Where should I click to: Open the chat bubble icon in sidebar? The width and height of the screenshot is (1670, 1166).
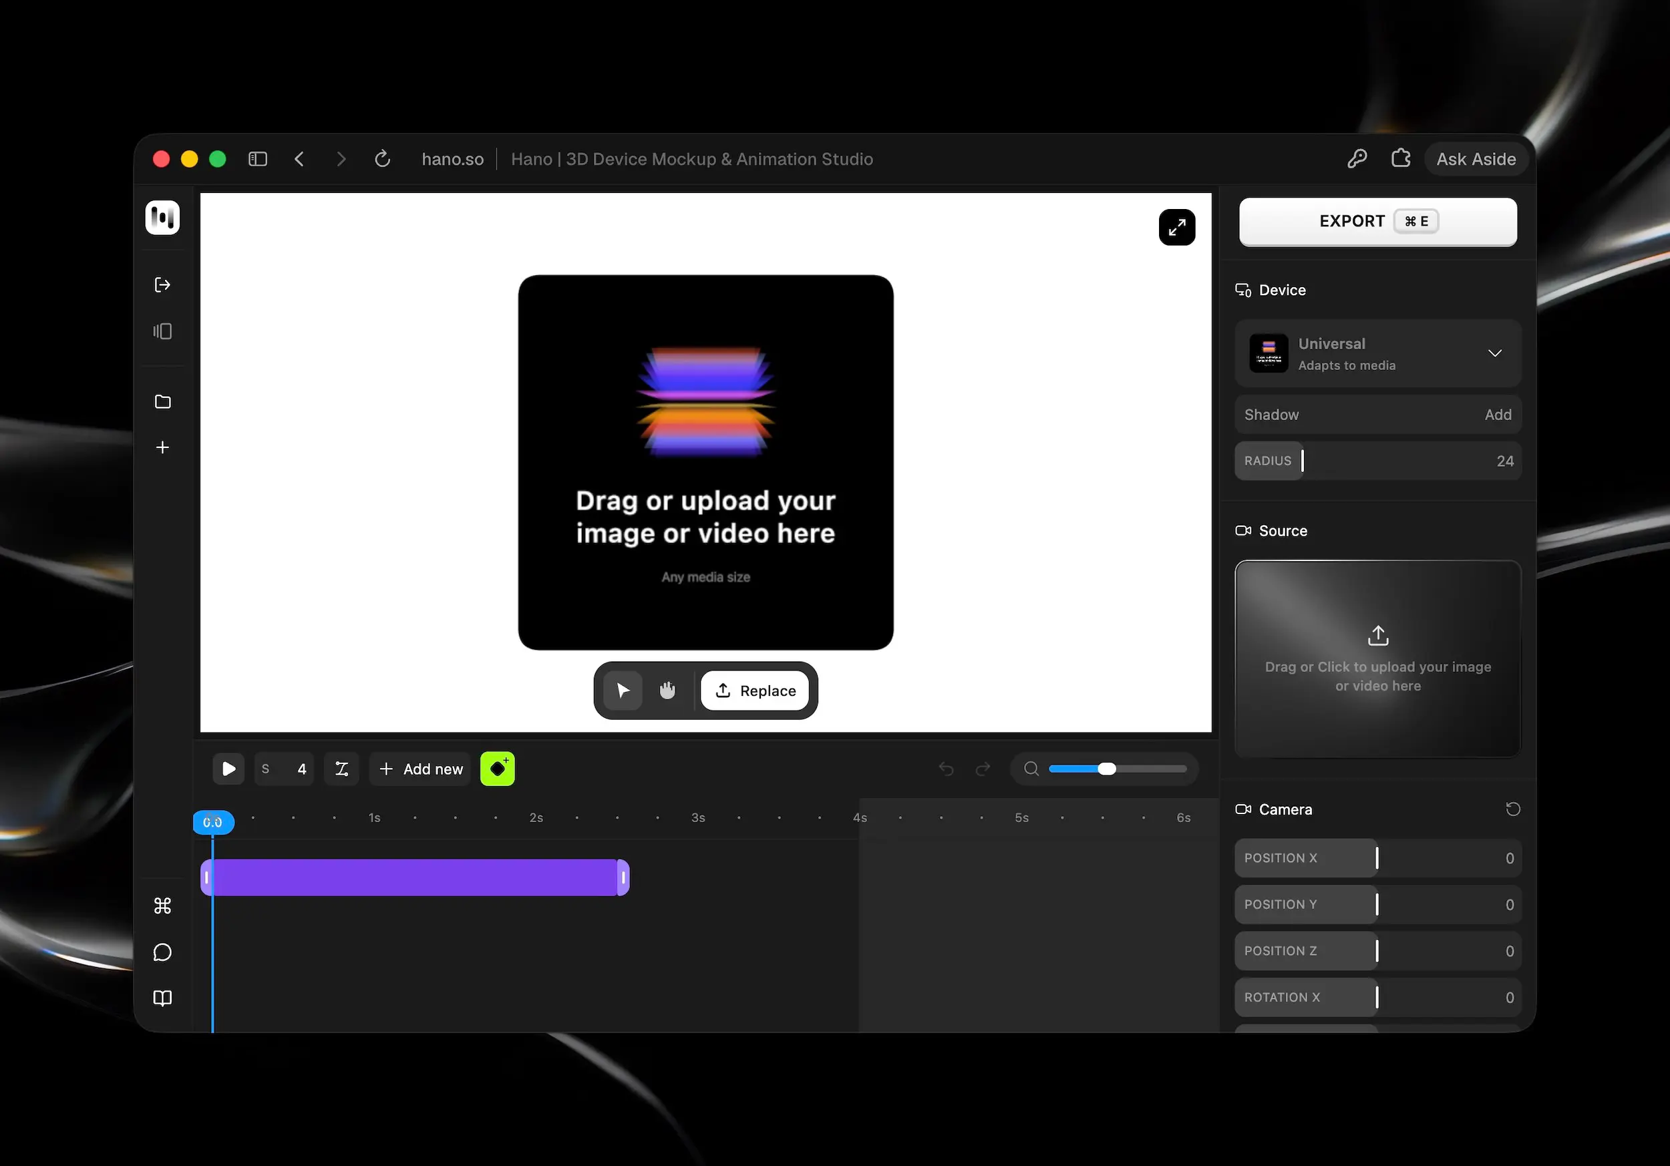coord(162,952)
